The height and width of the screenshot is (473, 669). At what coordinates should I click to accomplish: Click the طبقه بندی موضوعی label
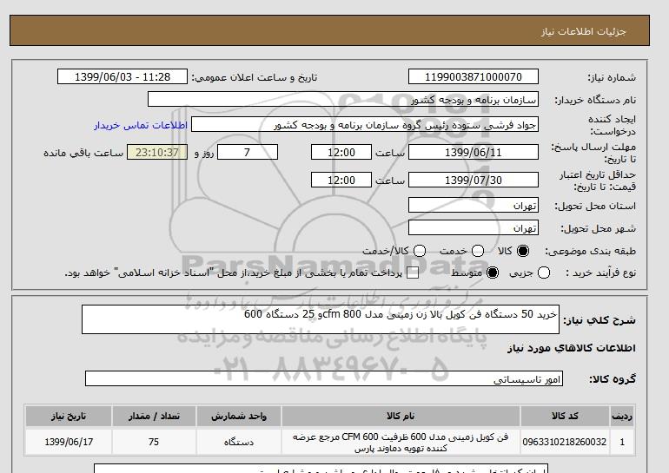591,251
